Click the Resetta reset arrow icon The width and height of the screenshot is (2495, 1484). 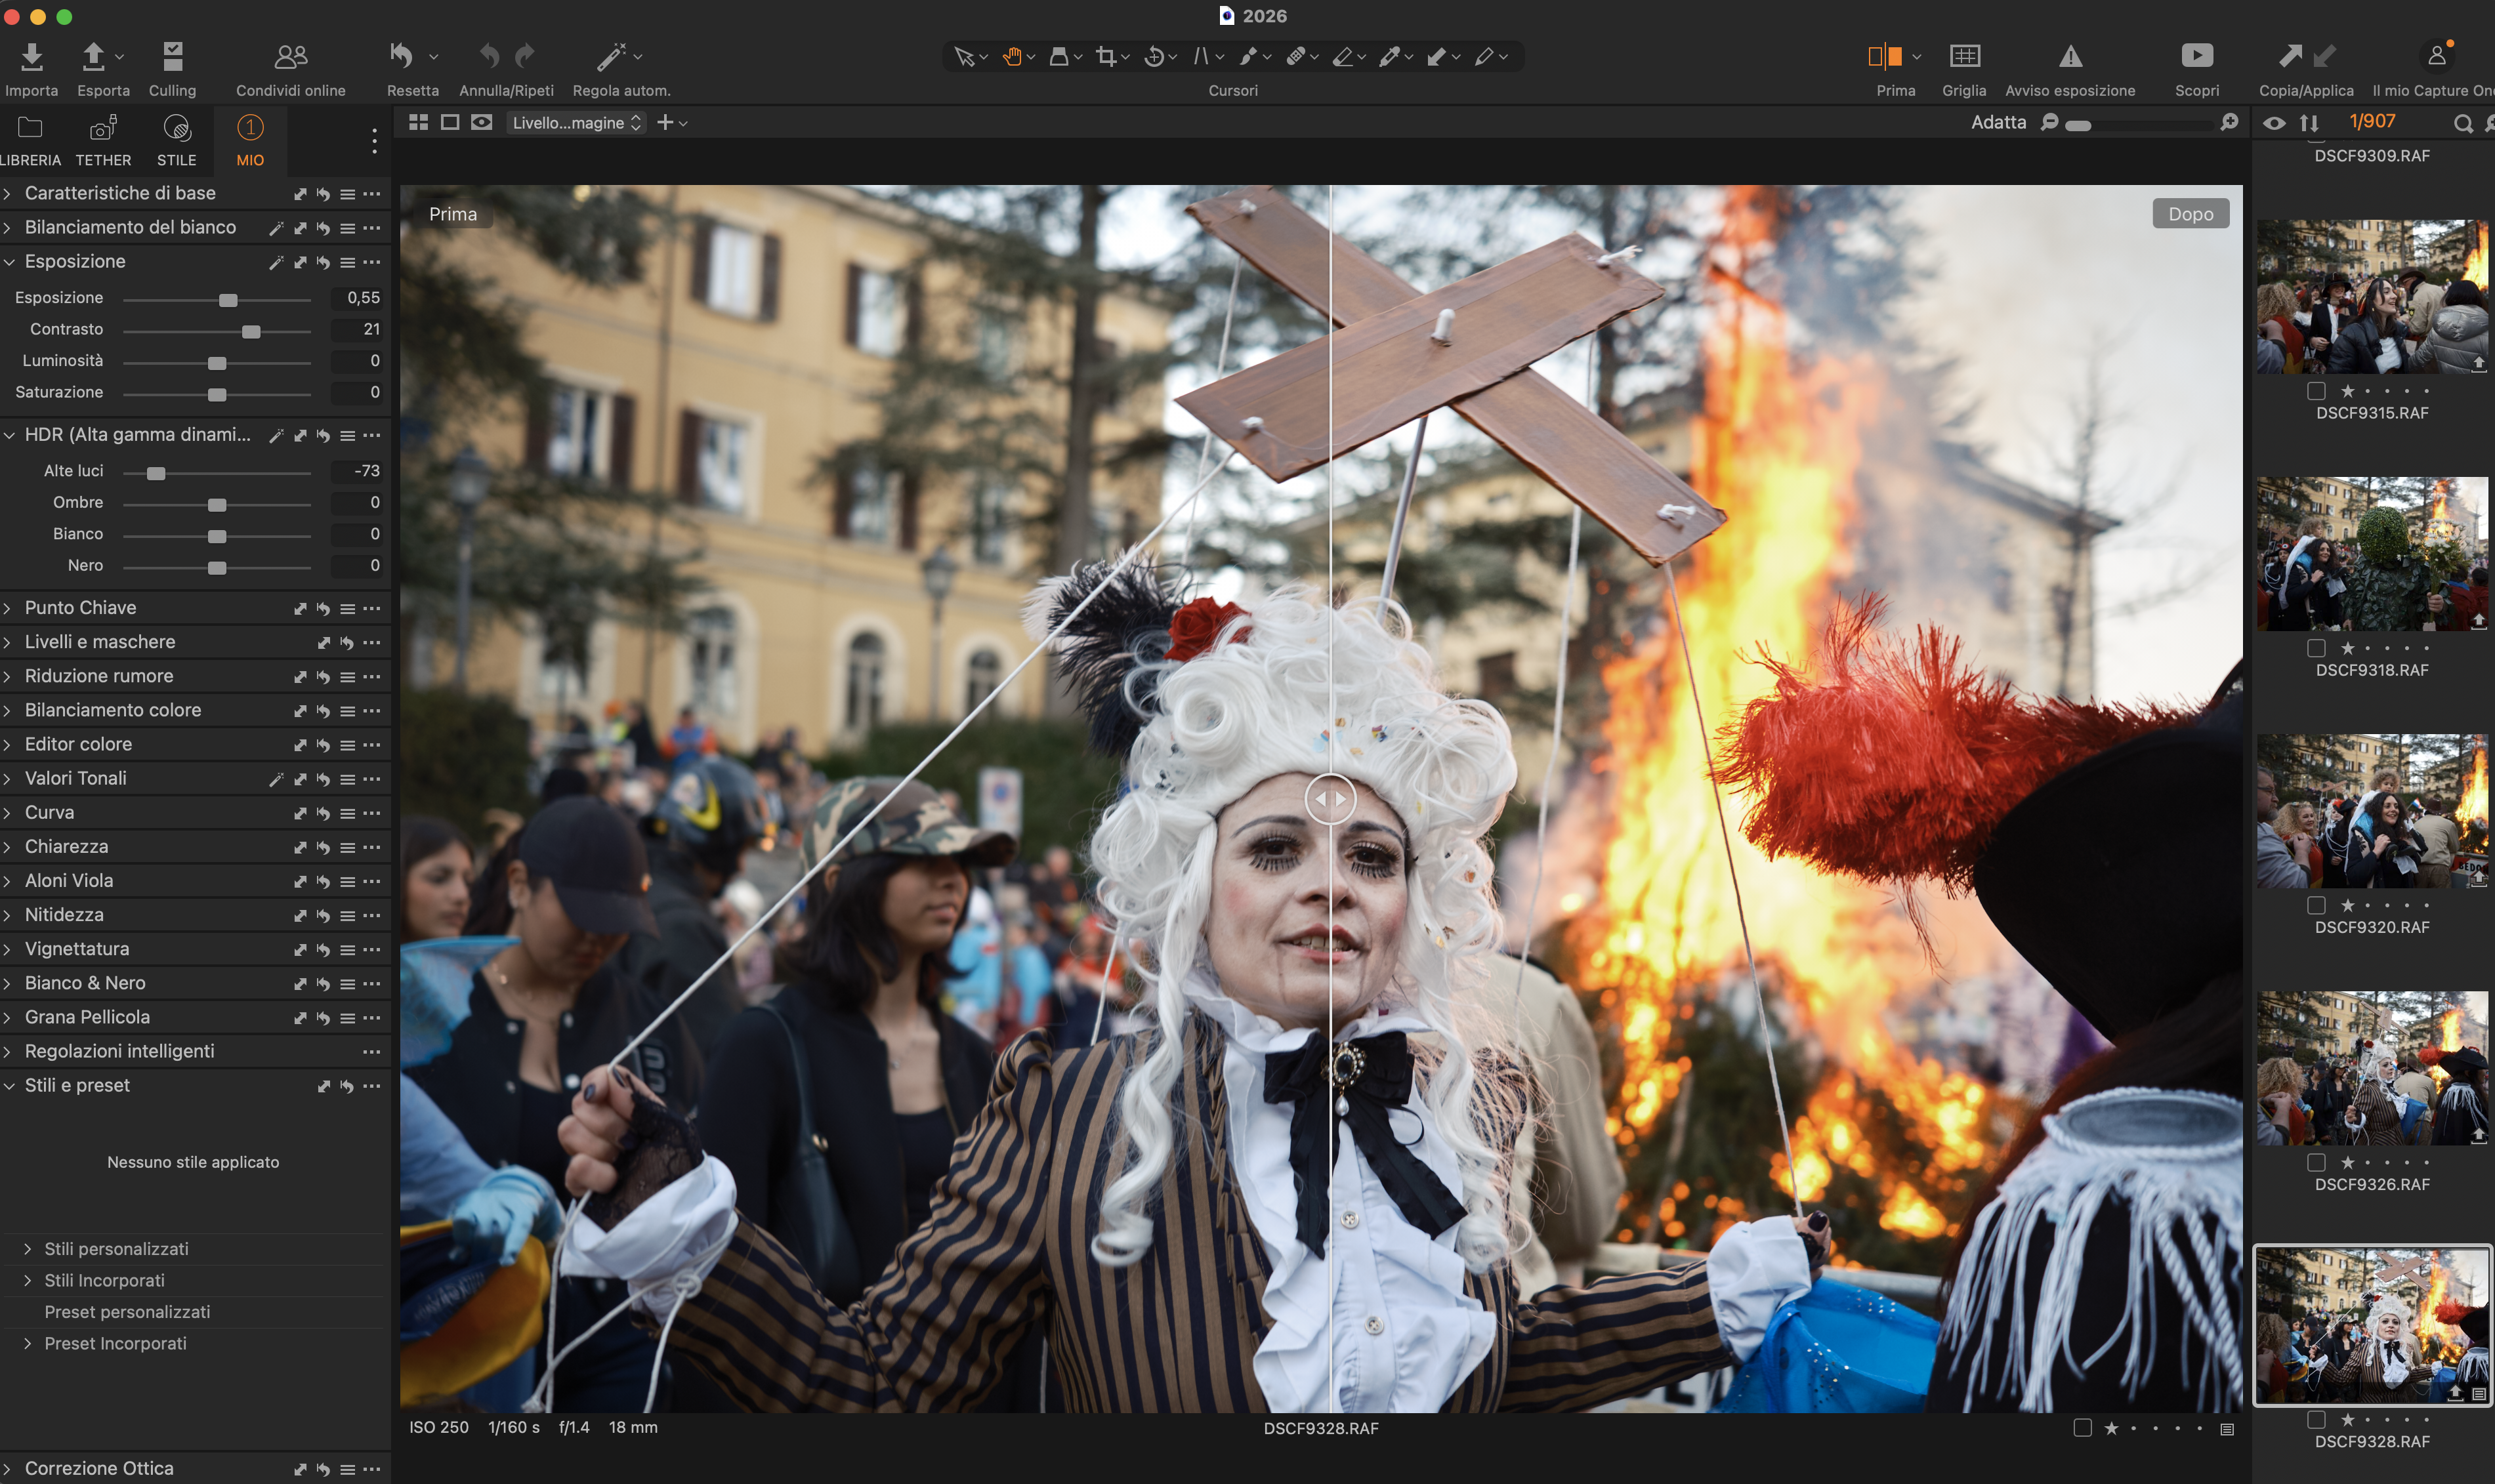coord(402,57)
